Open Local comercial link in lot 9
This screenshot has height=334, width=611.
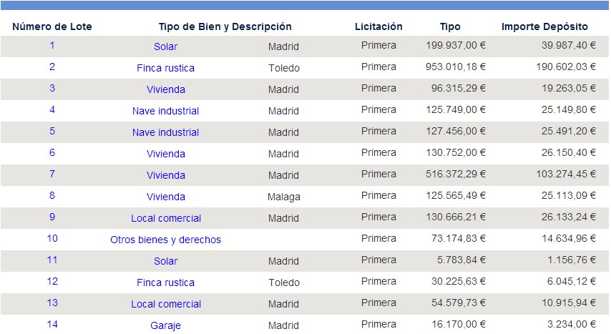pos(165,218)
